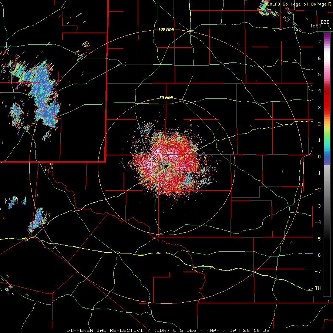Click the "18:32" timestamp in the caption
Screen dimensions: 333x333
[x=262, y=330]
